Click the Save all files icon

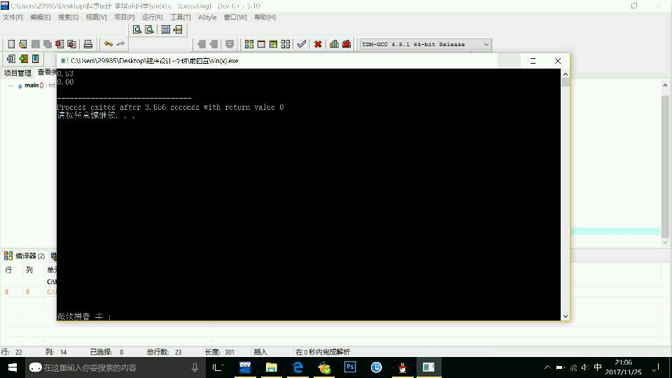tap(47, 44)
